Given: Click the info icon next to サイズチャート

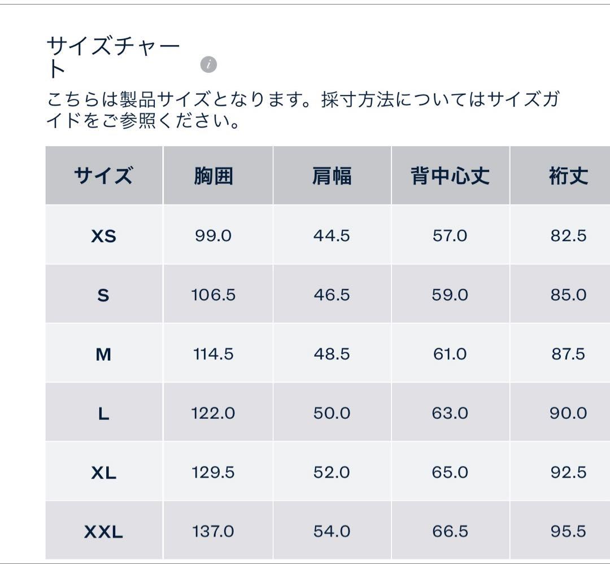Looking at the screenshot, I should (x=210, y=63).
